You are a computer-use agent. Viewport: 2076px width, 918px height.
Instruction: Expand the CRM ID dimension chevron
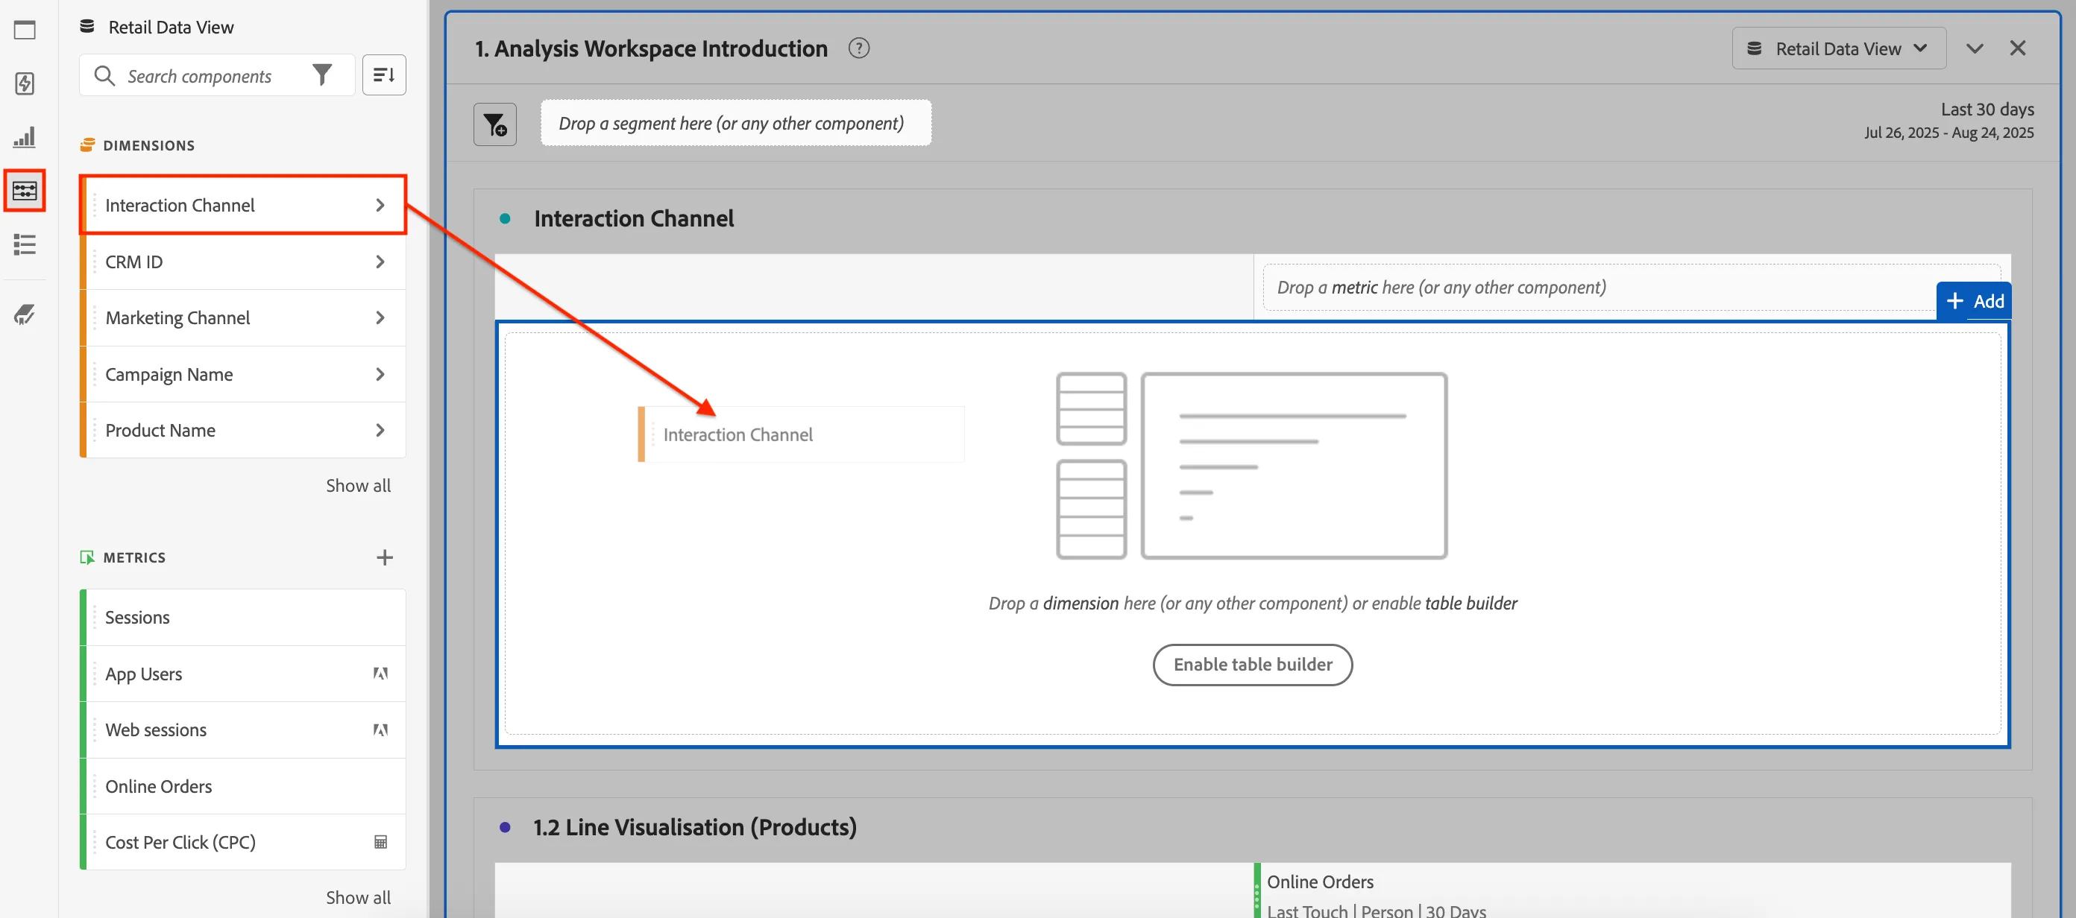coord(380,262)
